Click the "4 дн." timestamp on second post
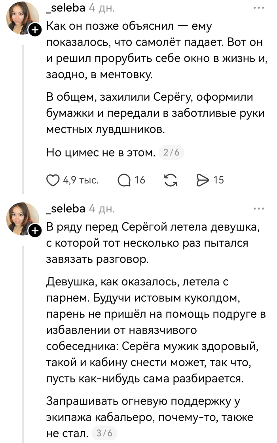 pyautogui.click(x=102, y=208)
